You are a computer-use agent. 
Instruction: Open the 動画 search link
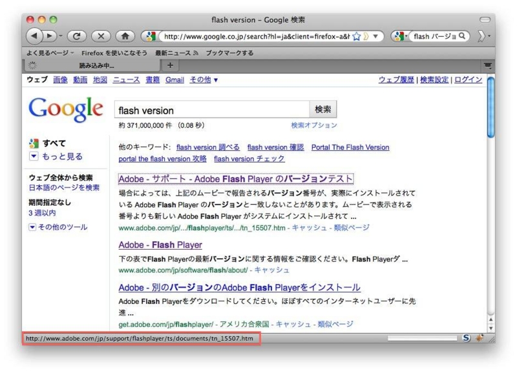point(80,79)
